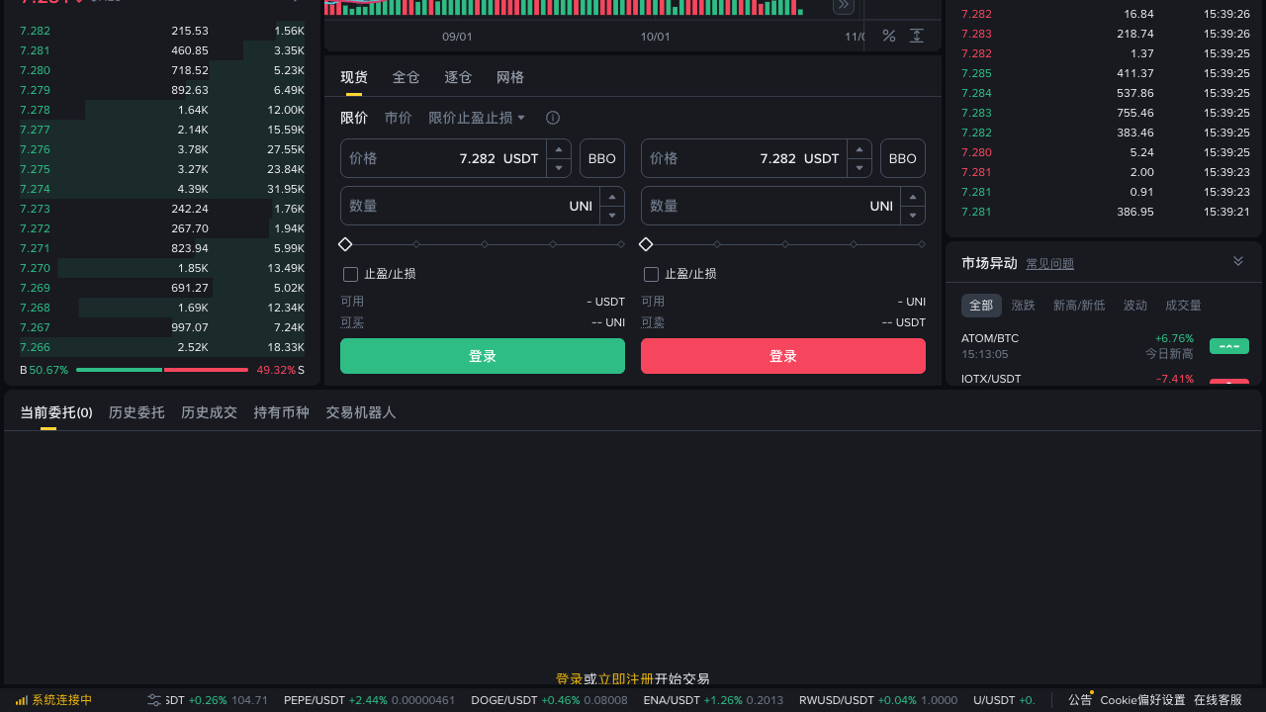Open the 限价止盈止损 order type dropdown
Image resolution: width=1266 pixels, height=712 pixels.
coord(478,118)
